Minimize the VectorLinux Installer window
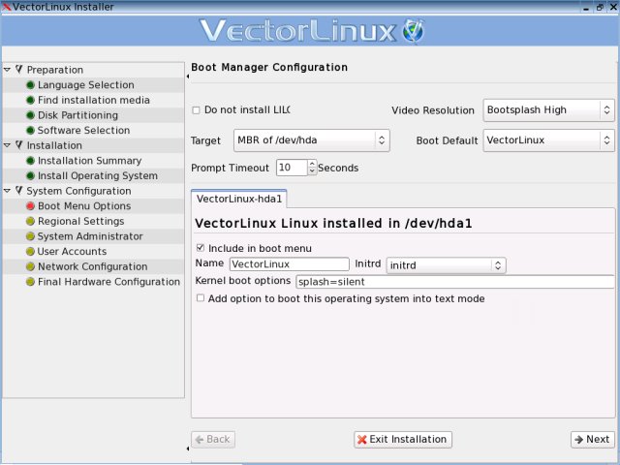 pos(586,7)
